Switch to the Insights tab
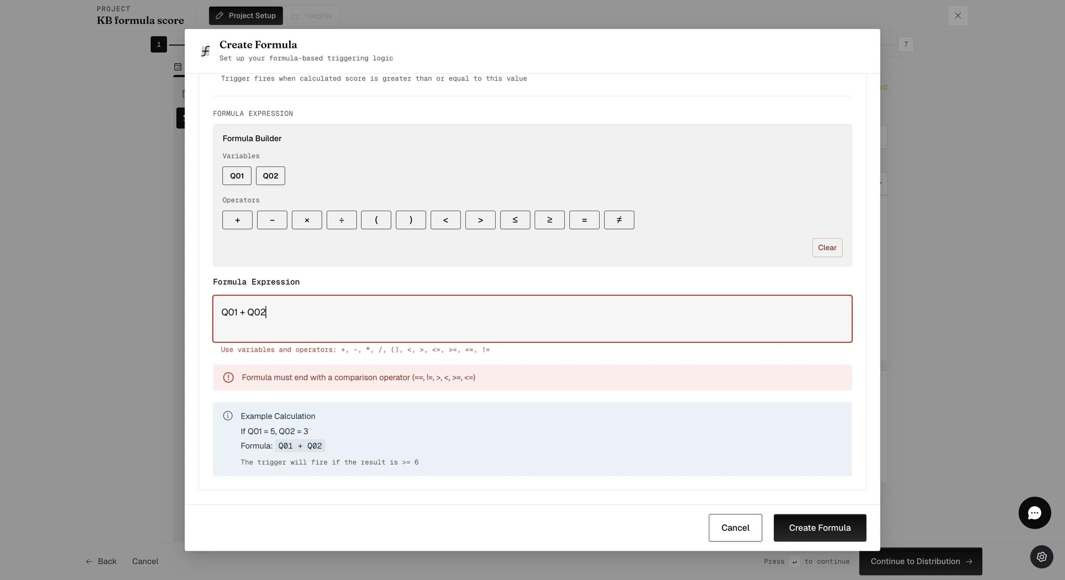The height and width of the screenshot is (580, 1065). [312, 16]
